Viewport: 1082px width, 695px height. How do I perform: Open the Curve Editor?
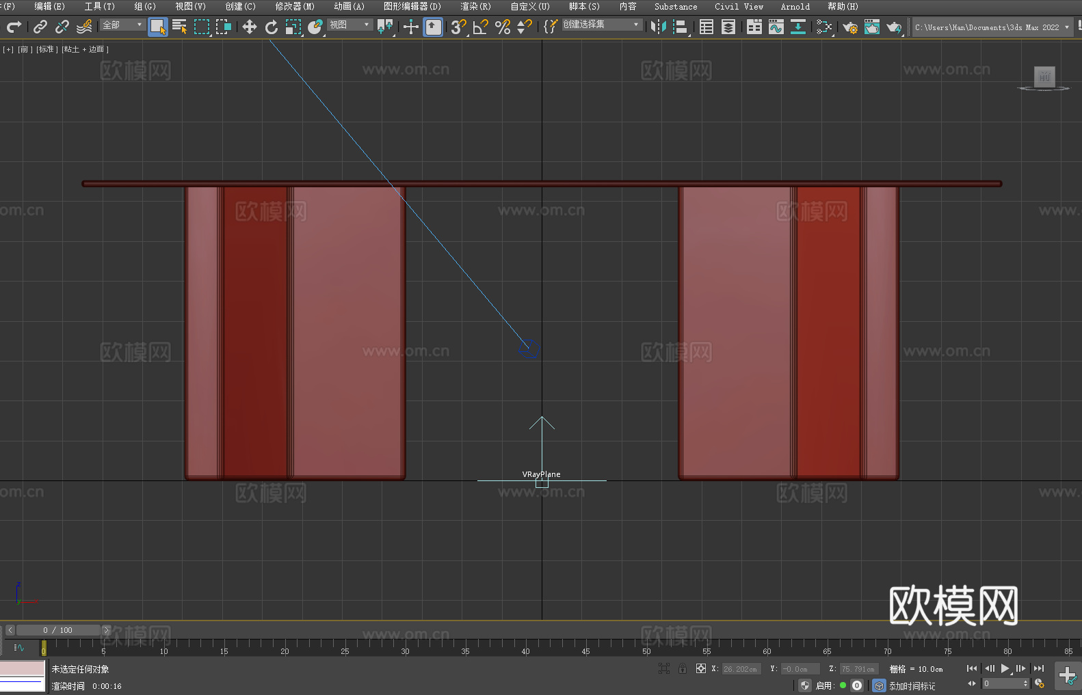pos(776,27)
